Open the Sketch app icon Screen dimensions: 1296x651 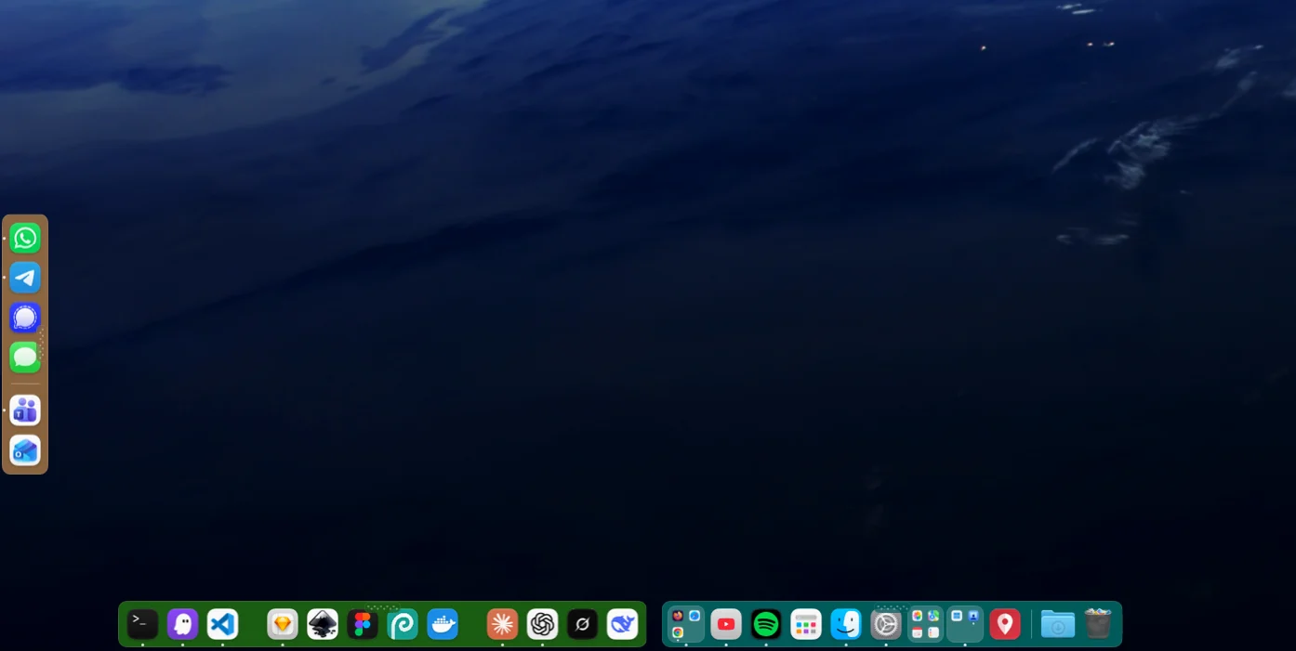click(x=283, y=624)
